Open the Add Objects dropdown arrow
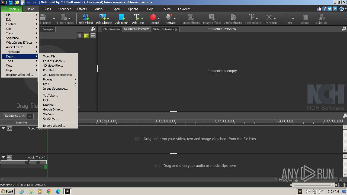This screenshot has width=347, height=195. (x=108, y=19)
